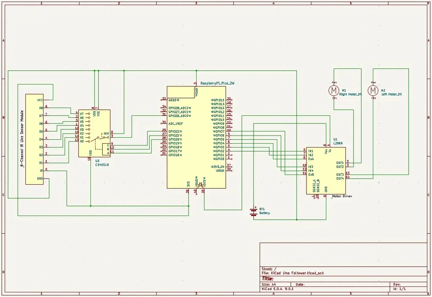Viewport: 432px width, 297px height.
Task: Click the 'Sheet: /' title block text
Action: click(x=269, y=269)
